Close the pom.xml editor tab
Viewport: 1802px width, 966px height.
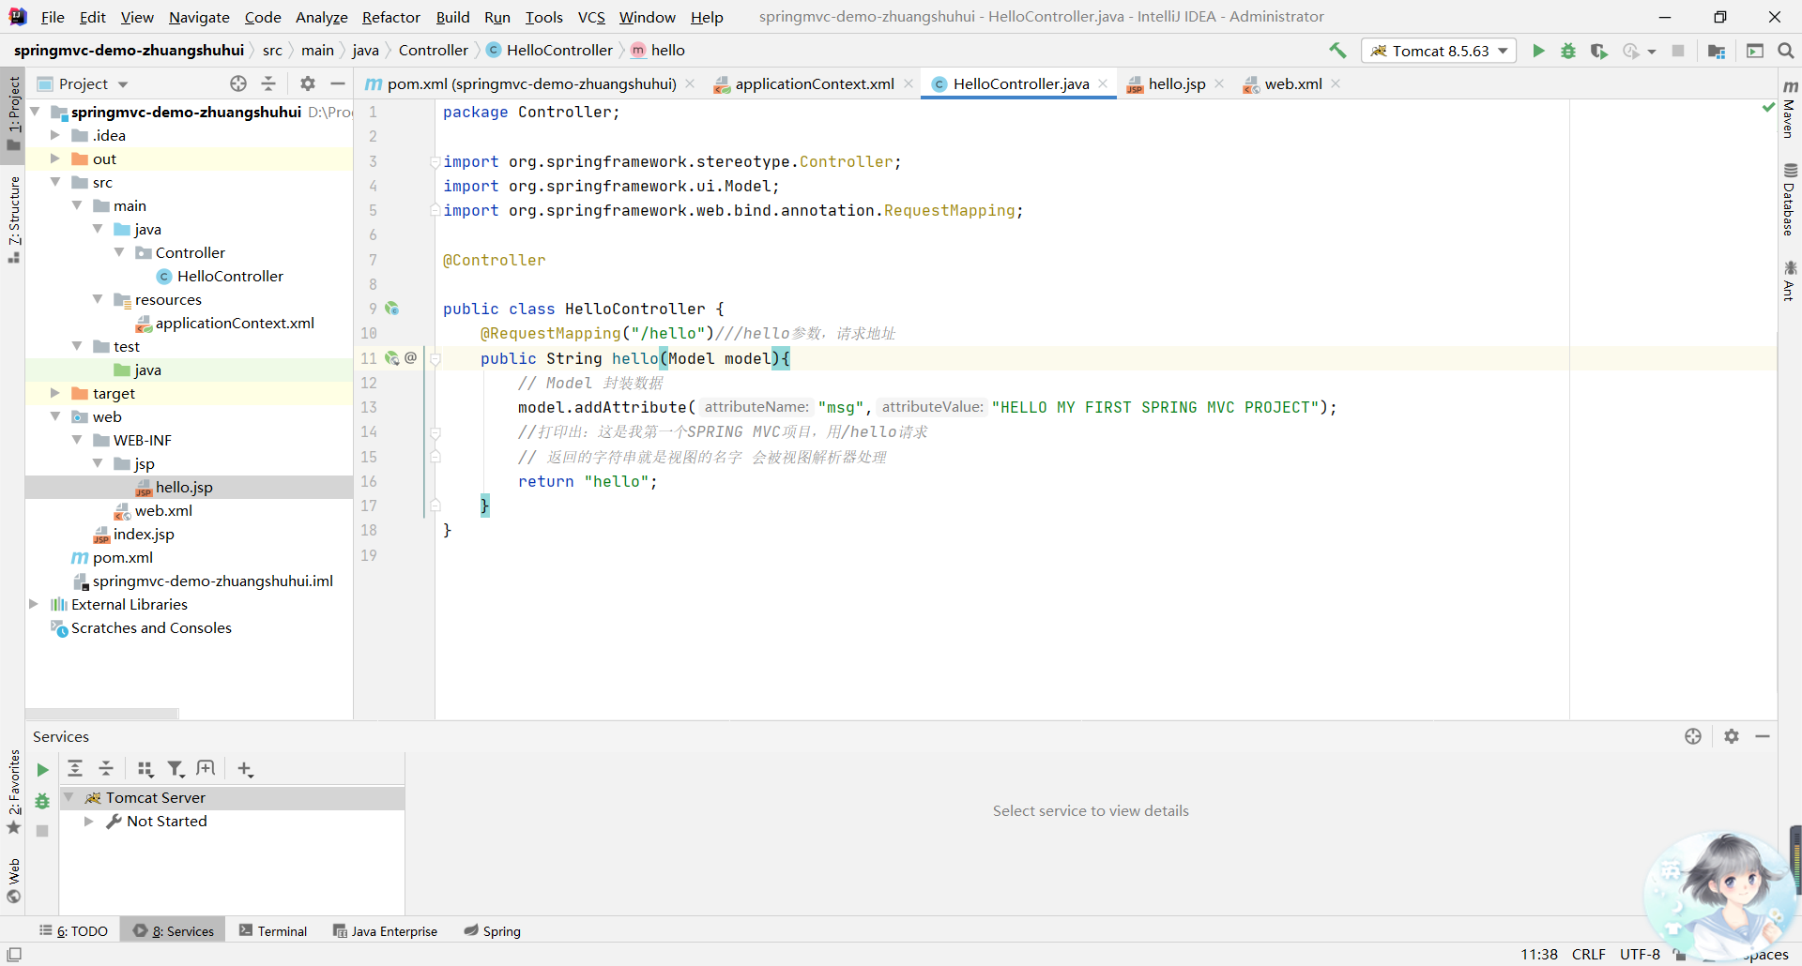coord(690,83)
